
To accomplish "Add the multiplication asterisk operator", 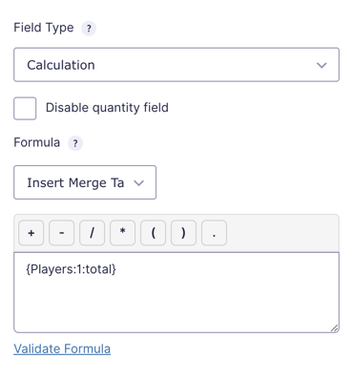I will click(x=122, y=233).
